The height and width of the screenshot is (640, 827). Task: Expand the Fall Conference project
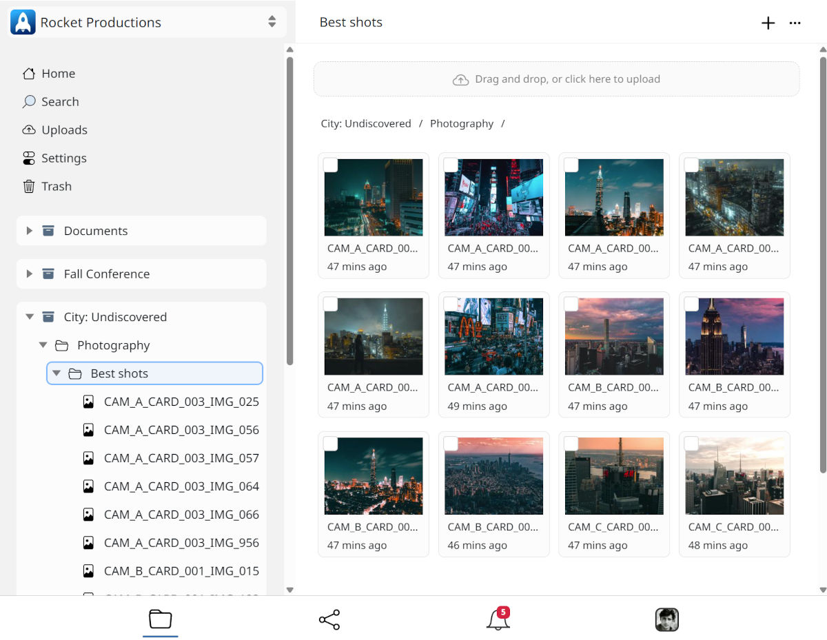[30, 273]
